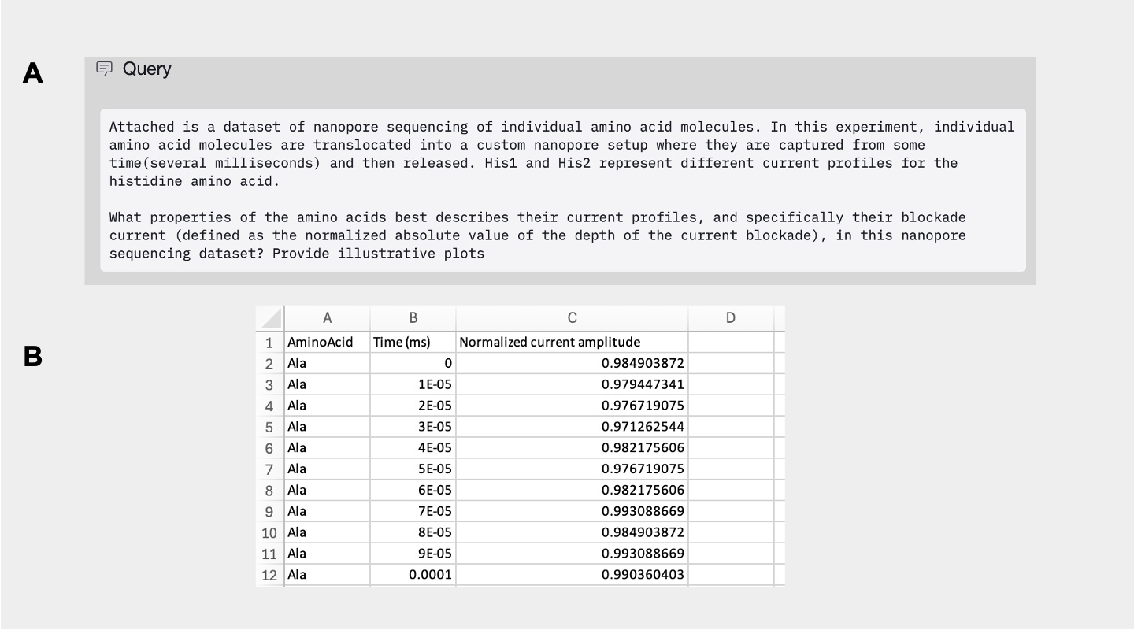1134x630 pixels.
Task: Select row 9 header number
Action: click(270, 512)
